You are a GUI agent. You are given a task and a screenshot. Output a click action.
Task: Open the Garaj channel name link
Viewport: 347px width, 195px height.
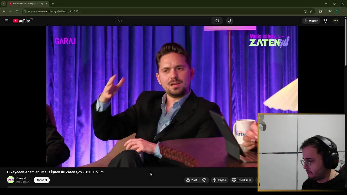click(20, 178)
